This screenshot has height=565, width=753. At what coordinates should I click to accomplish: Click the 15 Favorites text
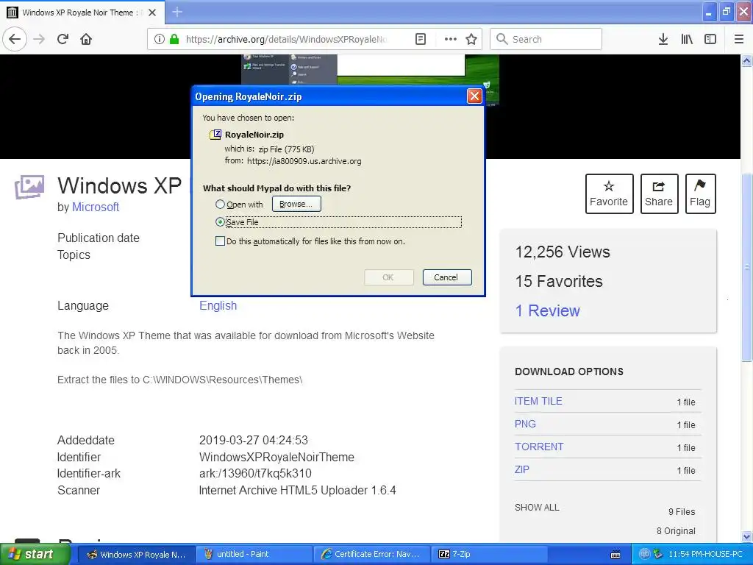[x=559, y=281]
